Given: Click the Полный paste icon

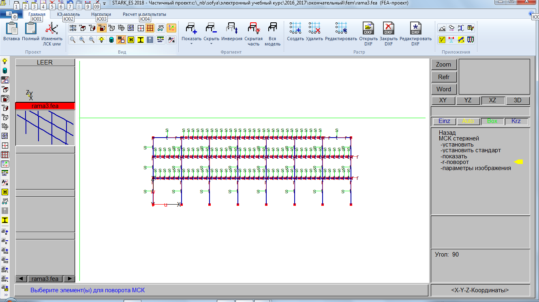Looking at the screenshot, I should [x=31, y=28].
